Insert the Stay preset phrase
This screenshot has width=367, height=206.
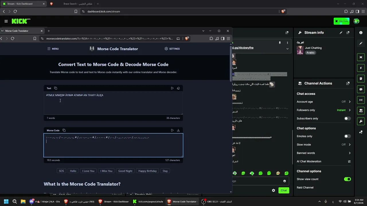coord(165,171)
